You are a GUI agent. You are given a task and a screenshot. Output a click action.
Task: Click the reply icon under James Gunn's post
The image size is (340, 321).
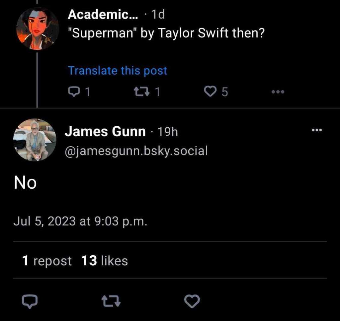click(x=30, y=301)
